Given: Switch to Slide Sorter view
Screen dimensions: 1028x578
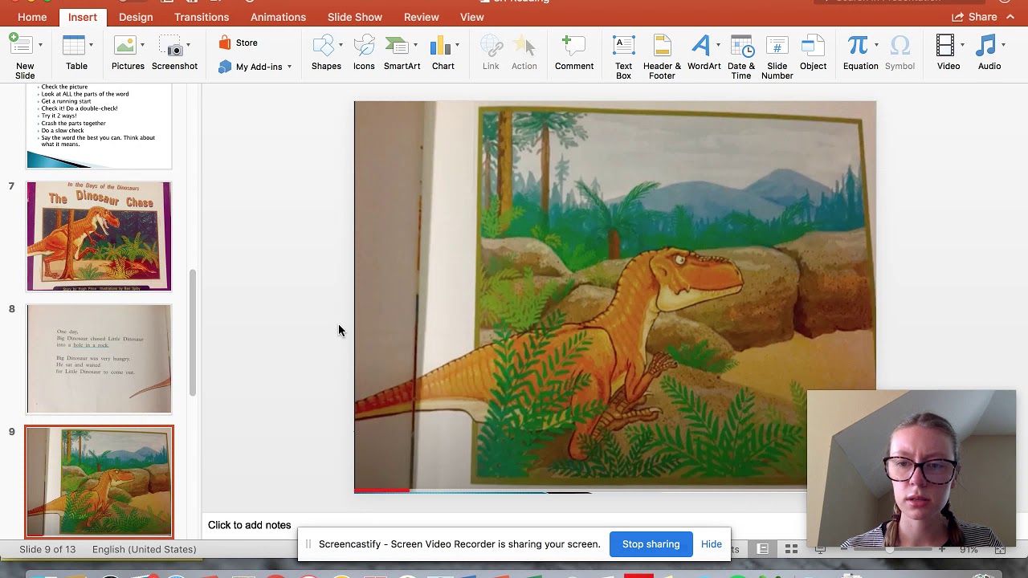Looking at the screenshot, I should pos(791,549).
